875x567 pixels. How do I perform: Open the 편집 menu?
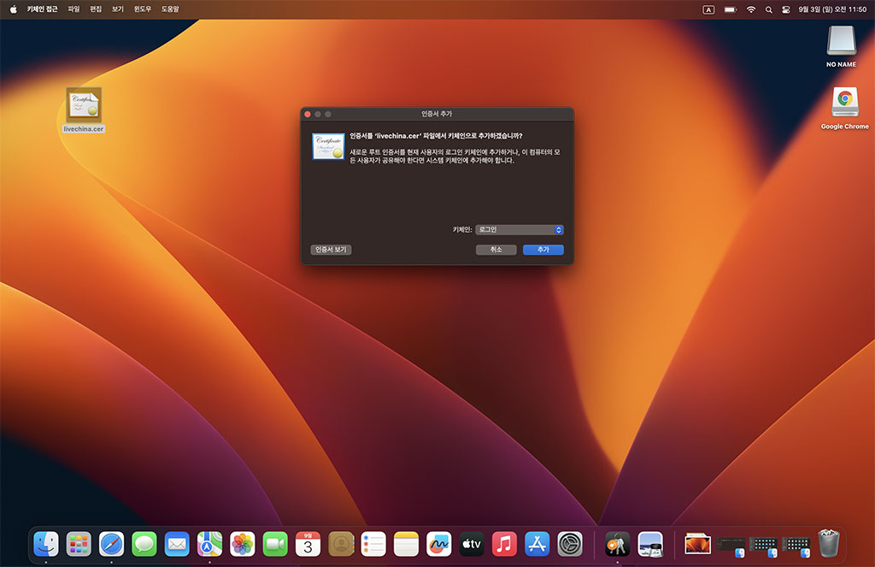pyautogui.click(x=96, y=9)
